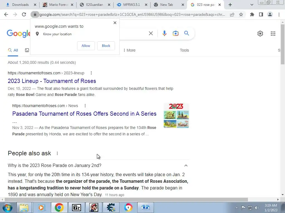Click the scroll-down arrow of vertical scrollbar
Image resolution: width=285 pixels, height=213 pixels.
tap(282, 195)
